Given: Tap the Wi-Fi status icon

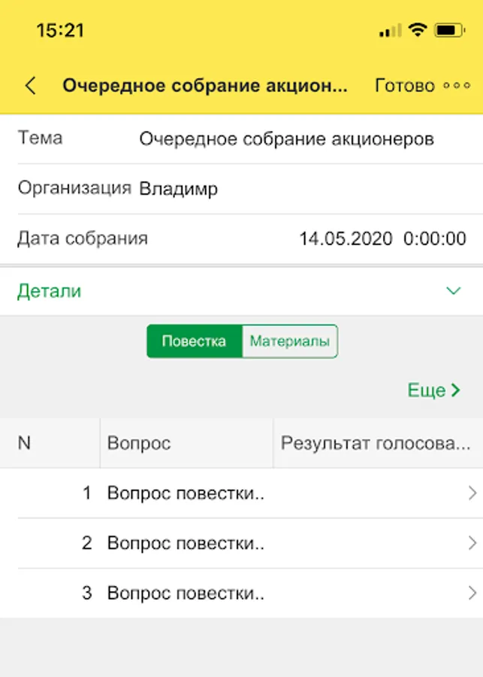Looking at the screenshot, I should coord(418,31).
